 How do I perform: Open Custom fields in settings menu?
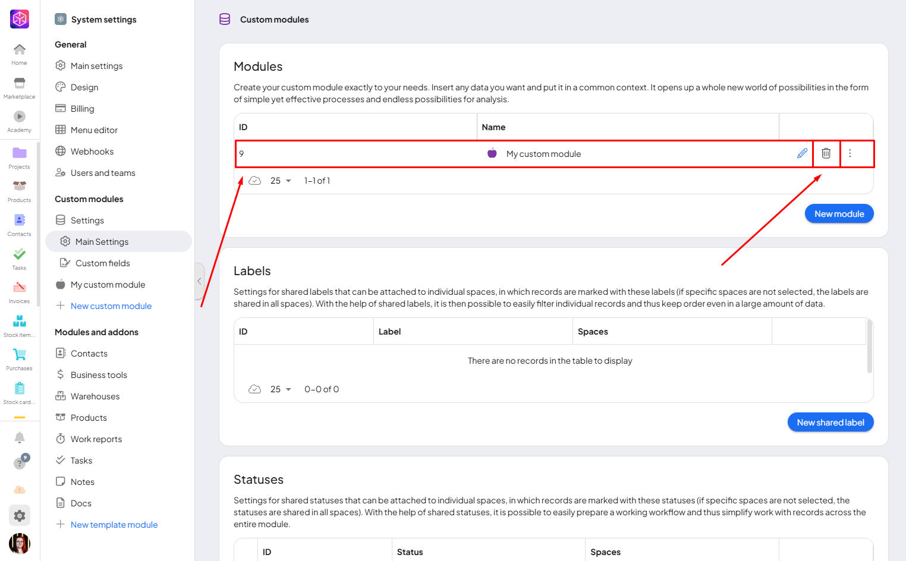[x=102, y=263]
